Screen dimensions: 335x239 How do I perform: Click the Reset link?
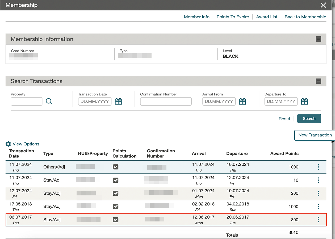284,119
